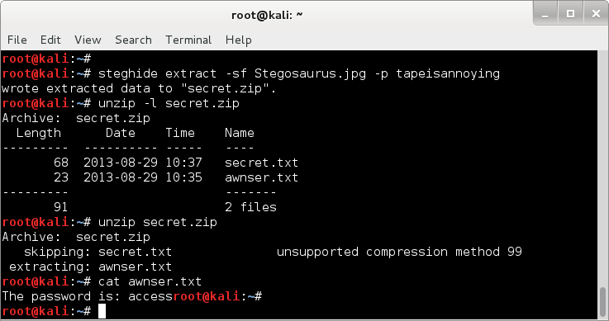Click the 'cat awnser.txt' command text
Viewport: 609px width, 321px height.
click(x=150, y=281)
